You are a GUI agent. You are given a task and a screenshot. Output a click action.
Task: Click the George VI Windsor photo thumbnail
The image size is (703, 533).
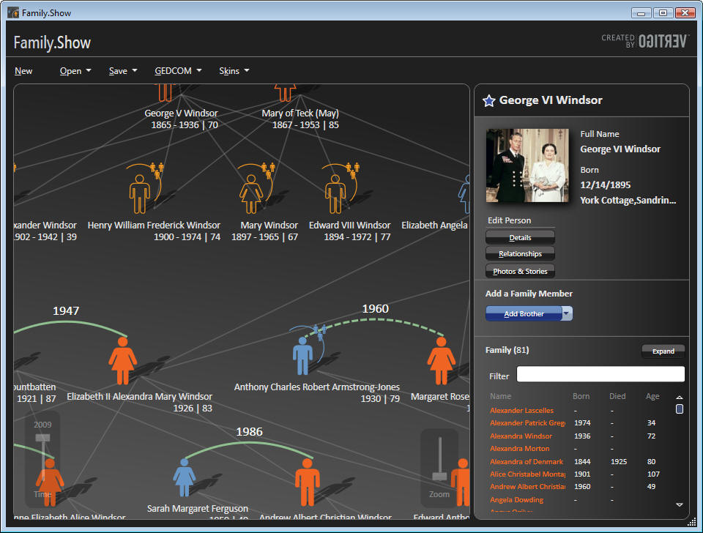click(x=527, y=165)
